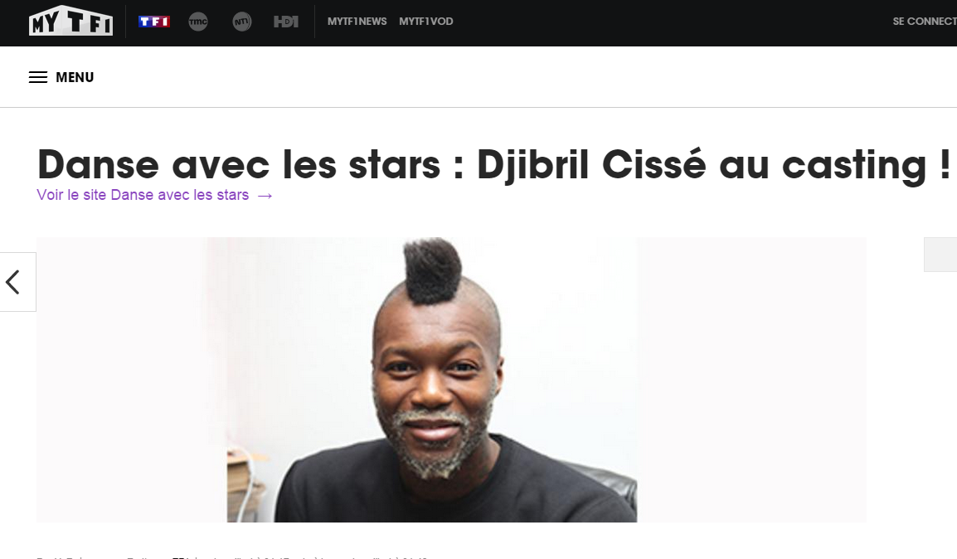Open the MYTF1VOD section
957x559 pixels.
coord(426,22)
